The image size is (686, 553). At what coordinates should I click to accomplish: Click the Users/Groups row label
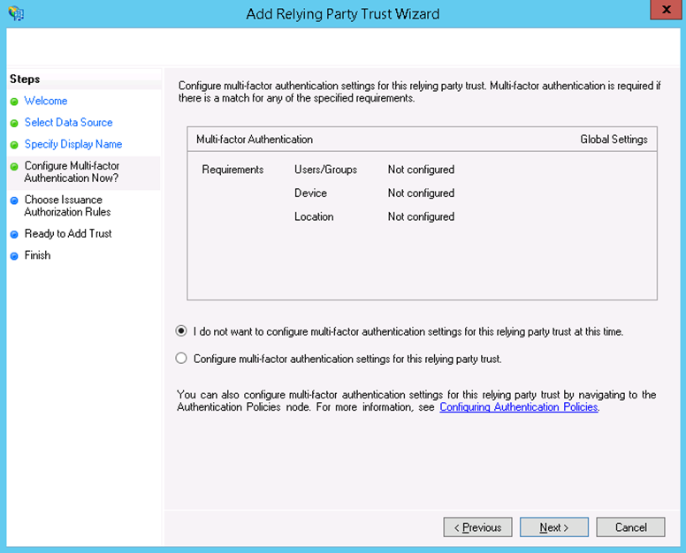(x=326, y=170)
